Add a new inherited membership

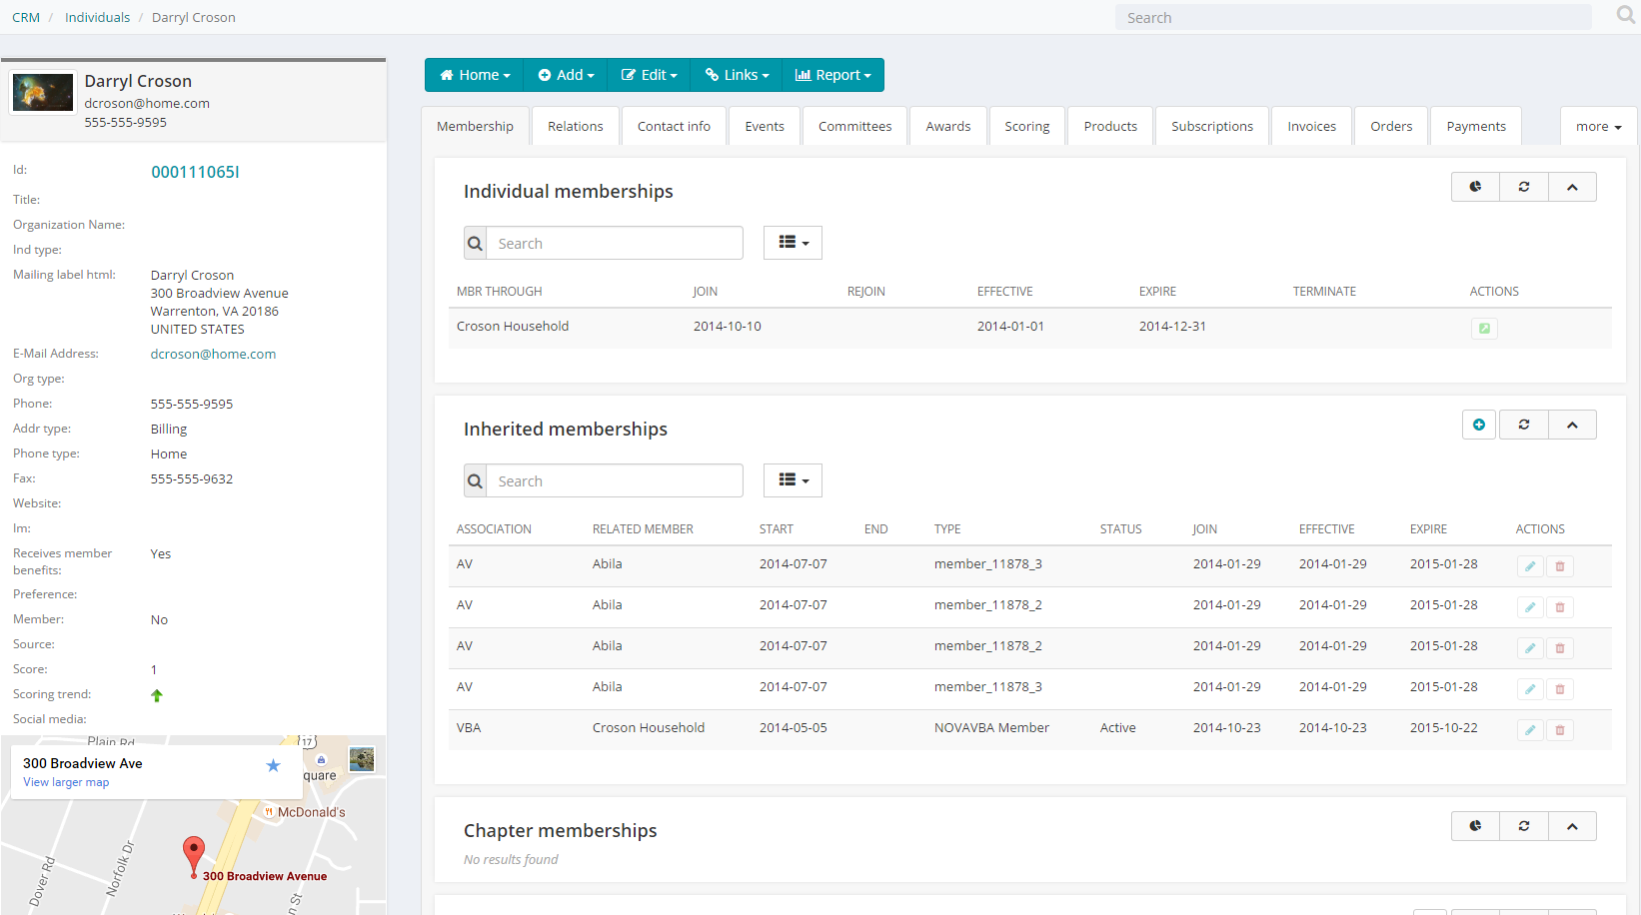tap(1478, 424)
